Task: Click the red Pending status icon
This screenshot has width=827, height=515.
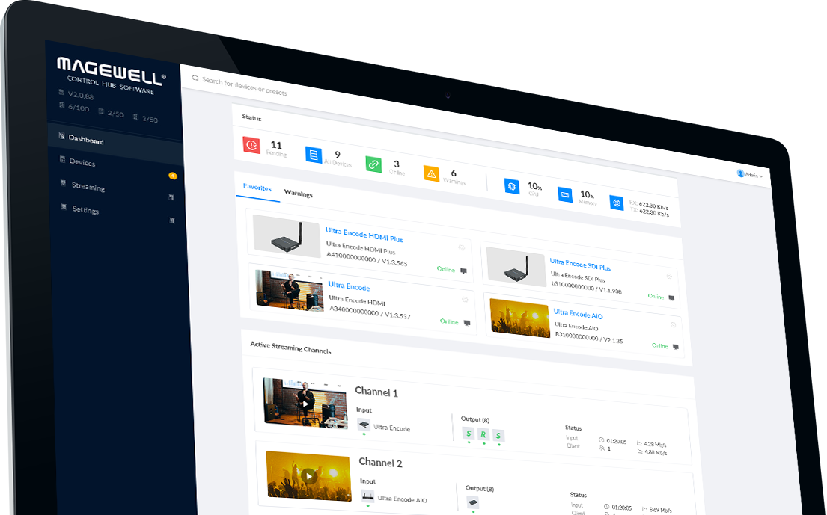Action: [x=251, y=144]
